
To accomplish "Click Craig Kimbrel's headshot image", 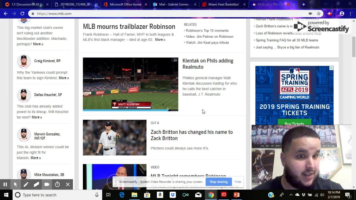I will pyautogui.click(x=24, y=61).
